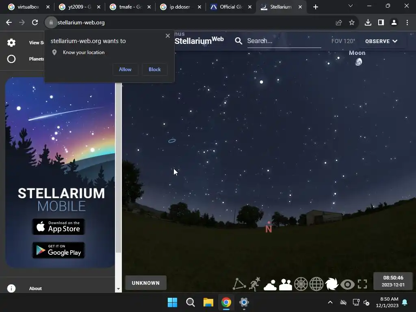This screenshot has height=312, width=416.
Task: Open tab search dropdown chevron
Action: point(351,6)
